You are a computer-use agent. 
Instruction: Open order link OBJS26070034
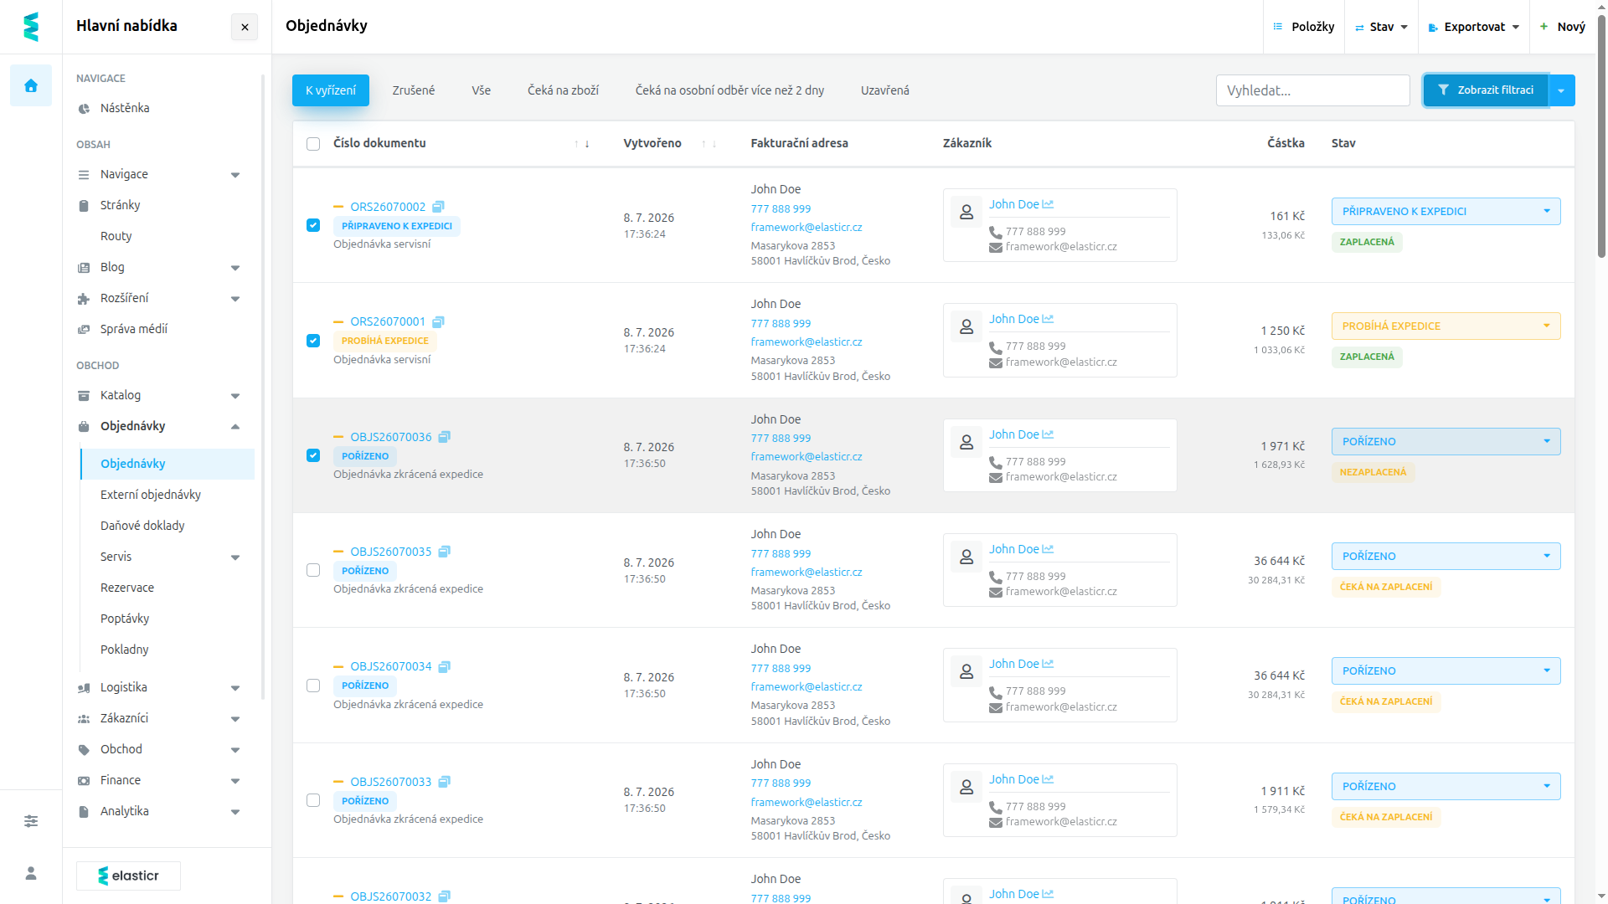[391, 666]
